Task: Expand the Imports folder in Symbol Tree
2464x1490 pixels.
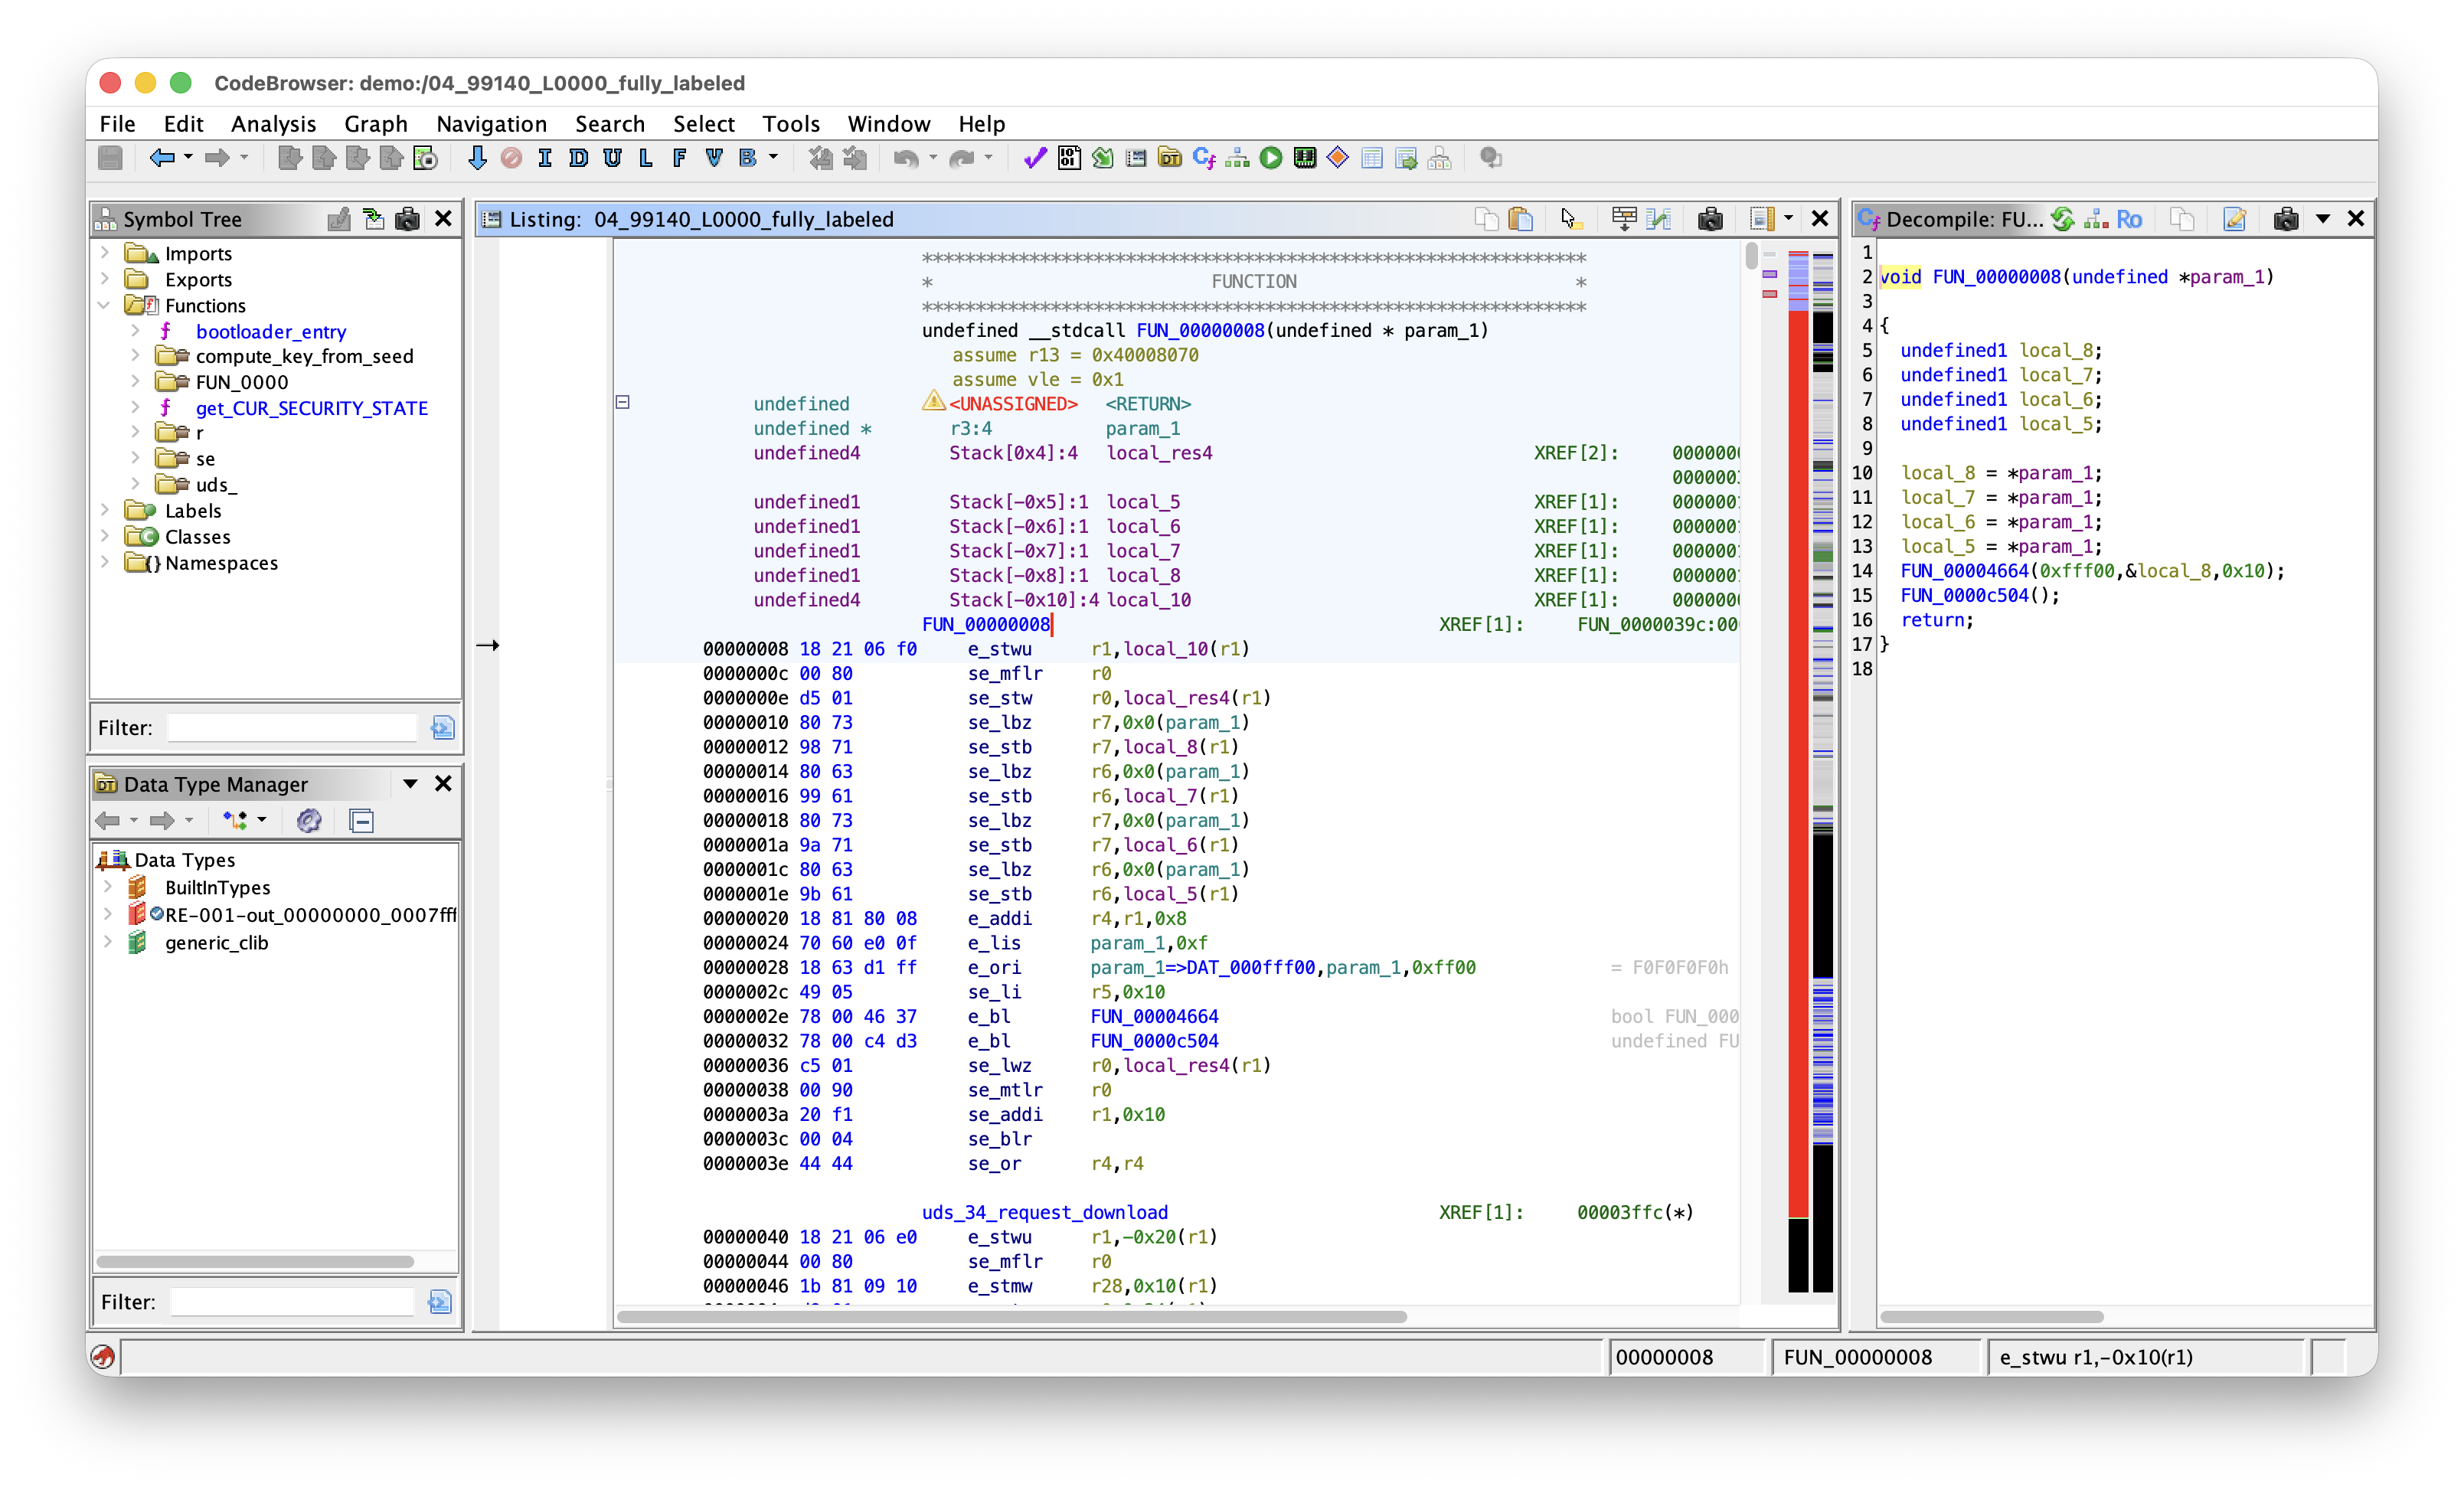Action: coord(105,253)
